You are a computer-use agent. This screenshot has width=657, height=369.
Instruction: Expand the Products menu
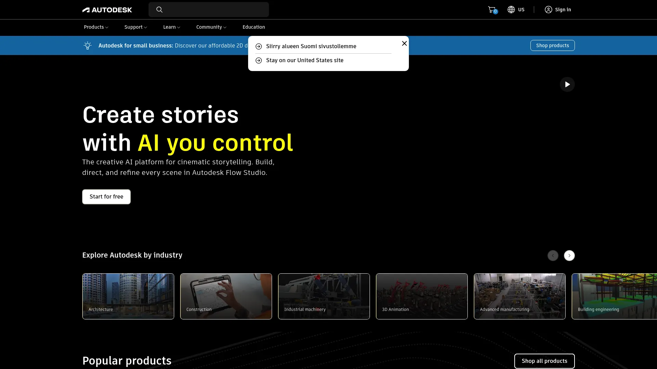tap(96, 27)
